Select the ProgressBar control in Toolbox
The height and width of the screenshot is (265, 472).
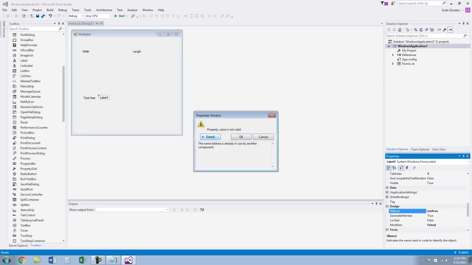point(28,163)
